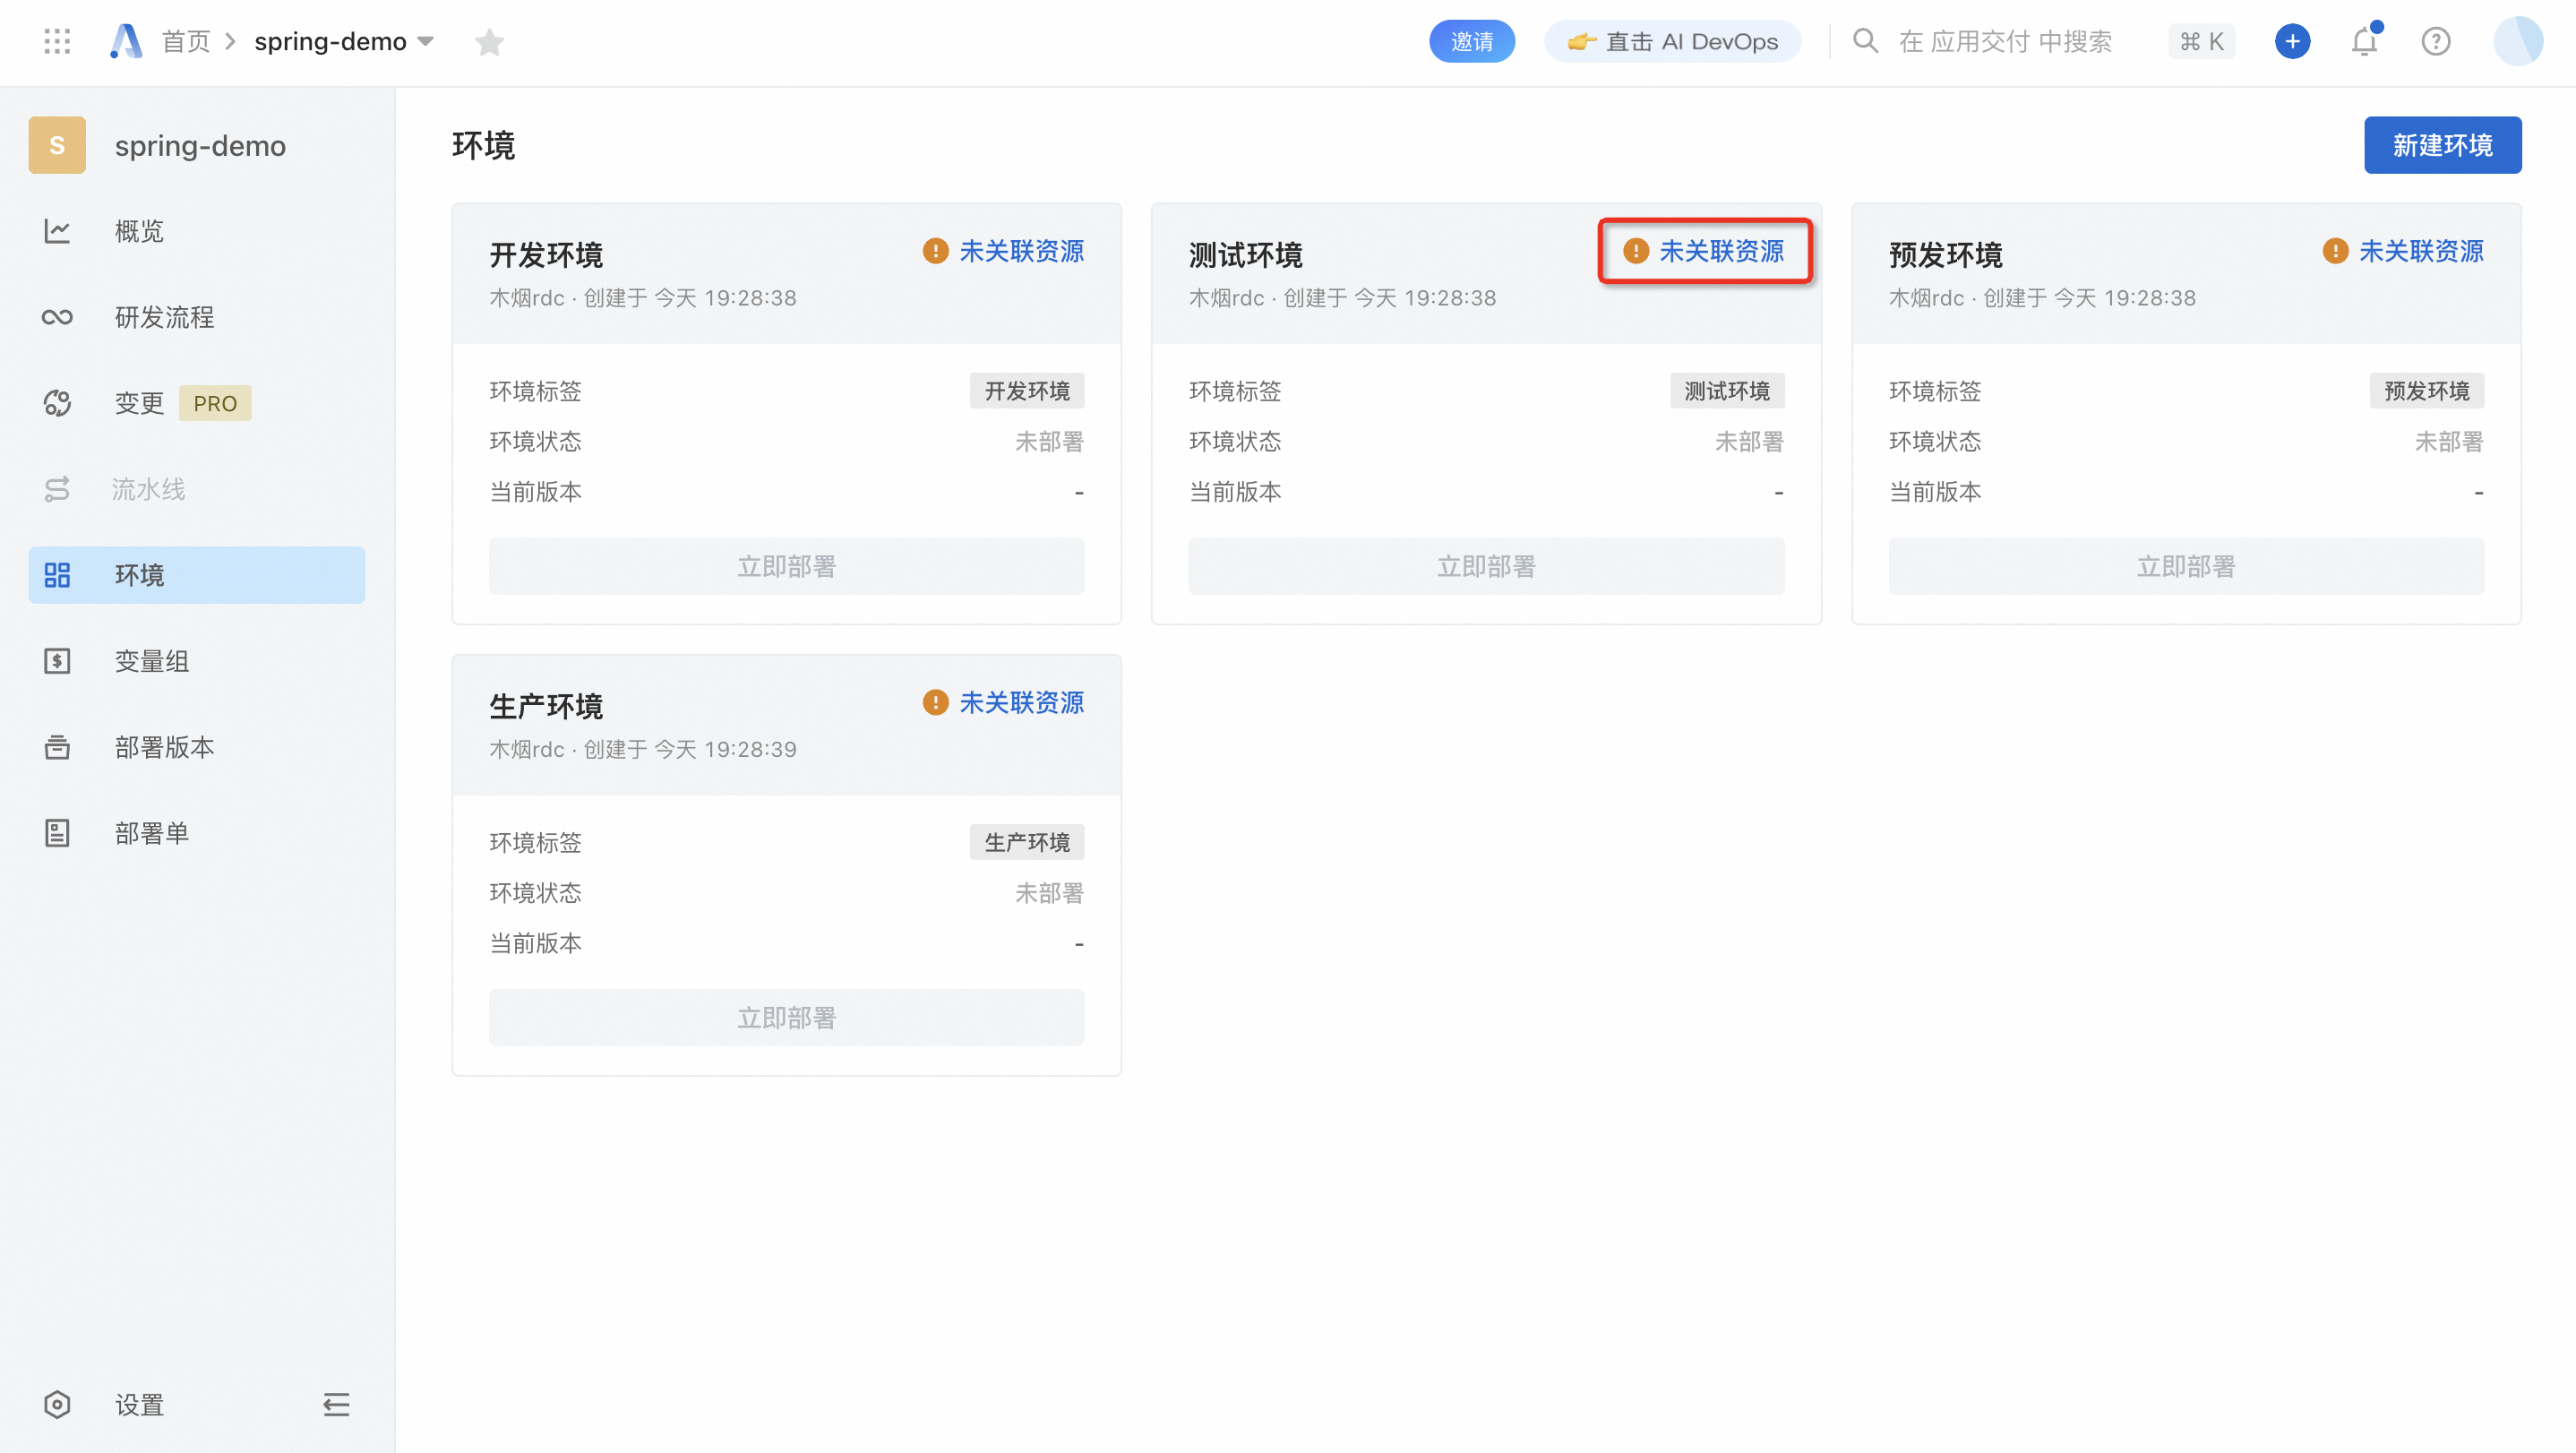Click the spring-demo S app badge
Screen dimensions: 2576x1453
tap(57, 145)
